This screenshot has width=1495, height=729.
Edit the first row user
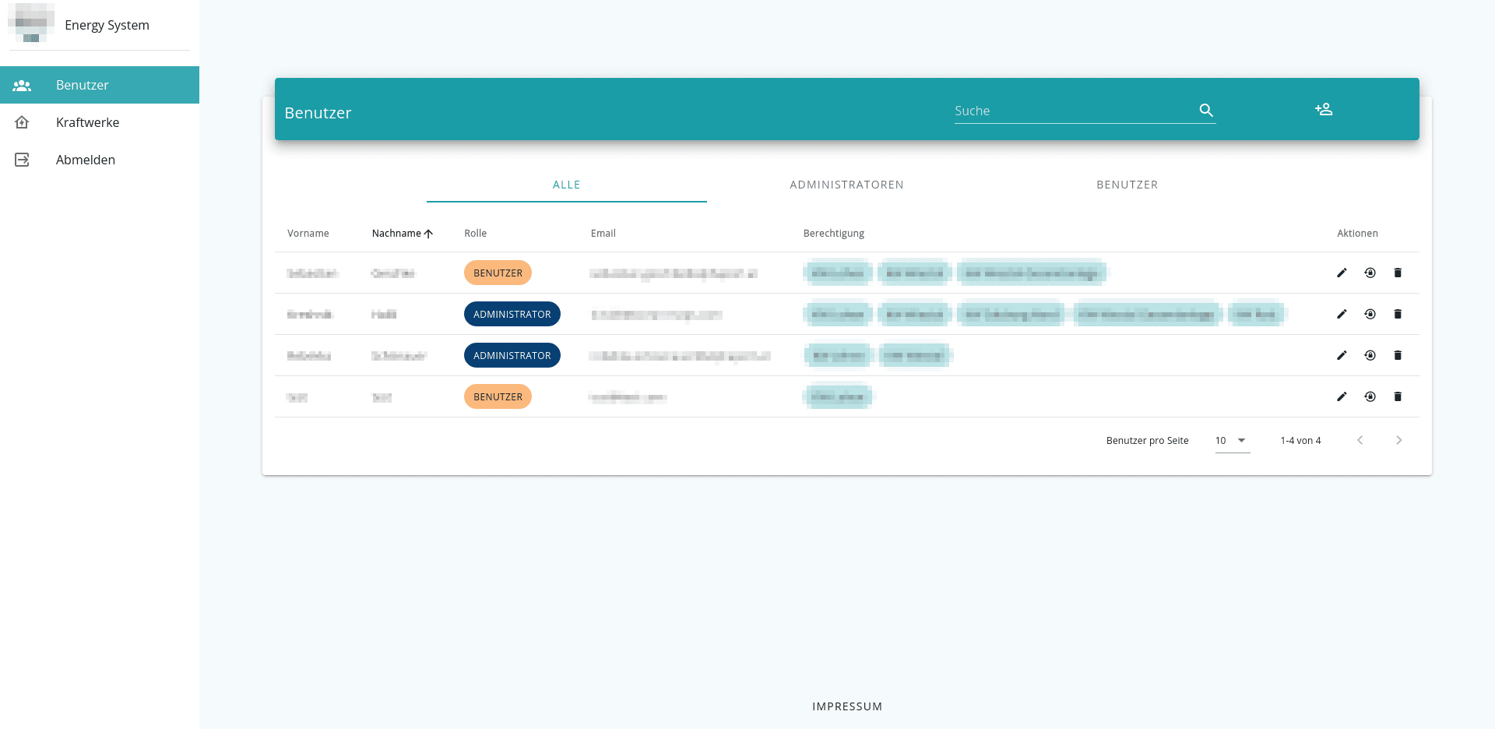[x=1342, y=273]
